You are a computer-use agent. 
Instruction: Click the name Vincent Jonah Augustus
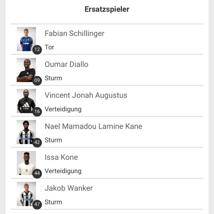pyautogui.click(x=86, y=95)
